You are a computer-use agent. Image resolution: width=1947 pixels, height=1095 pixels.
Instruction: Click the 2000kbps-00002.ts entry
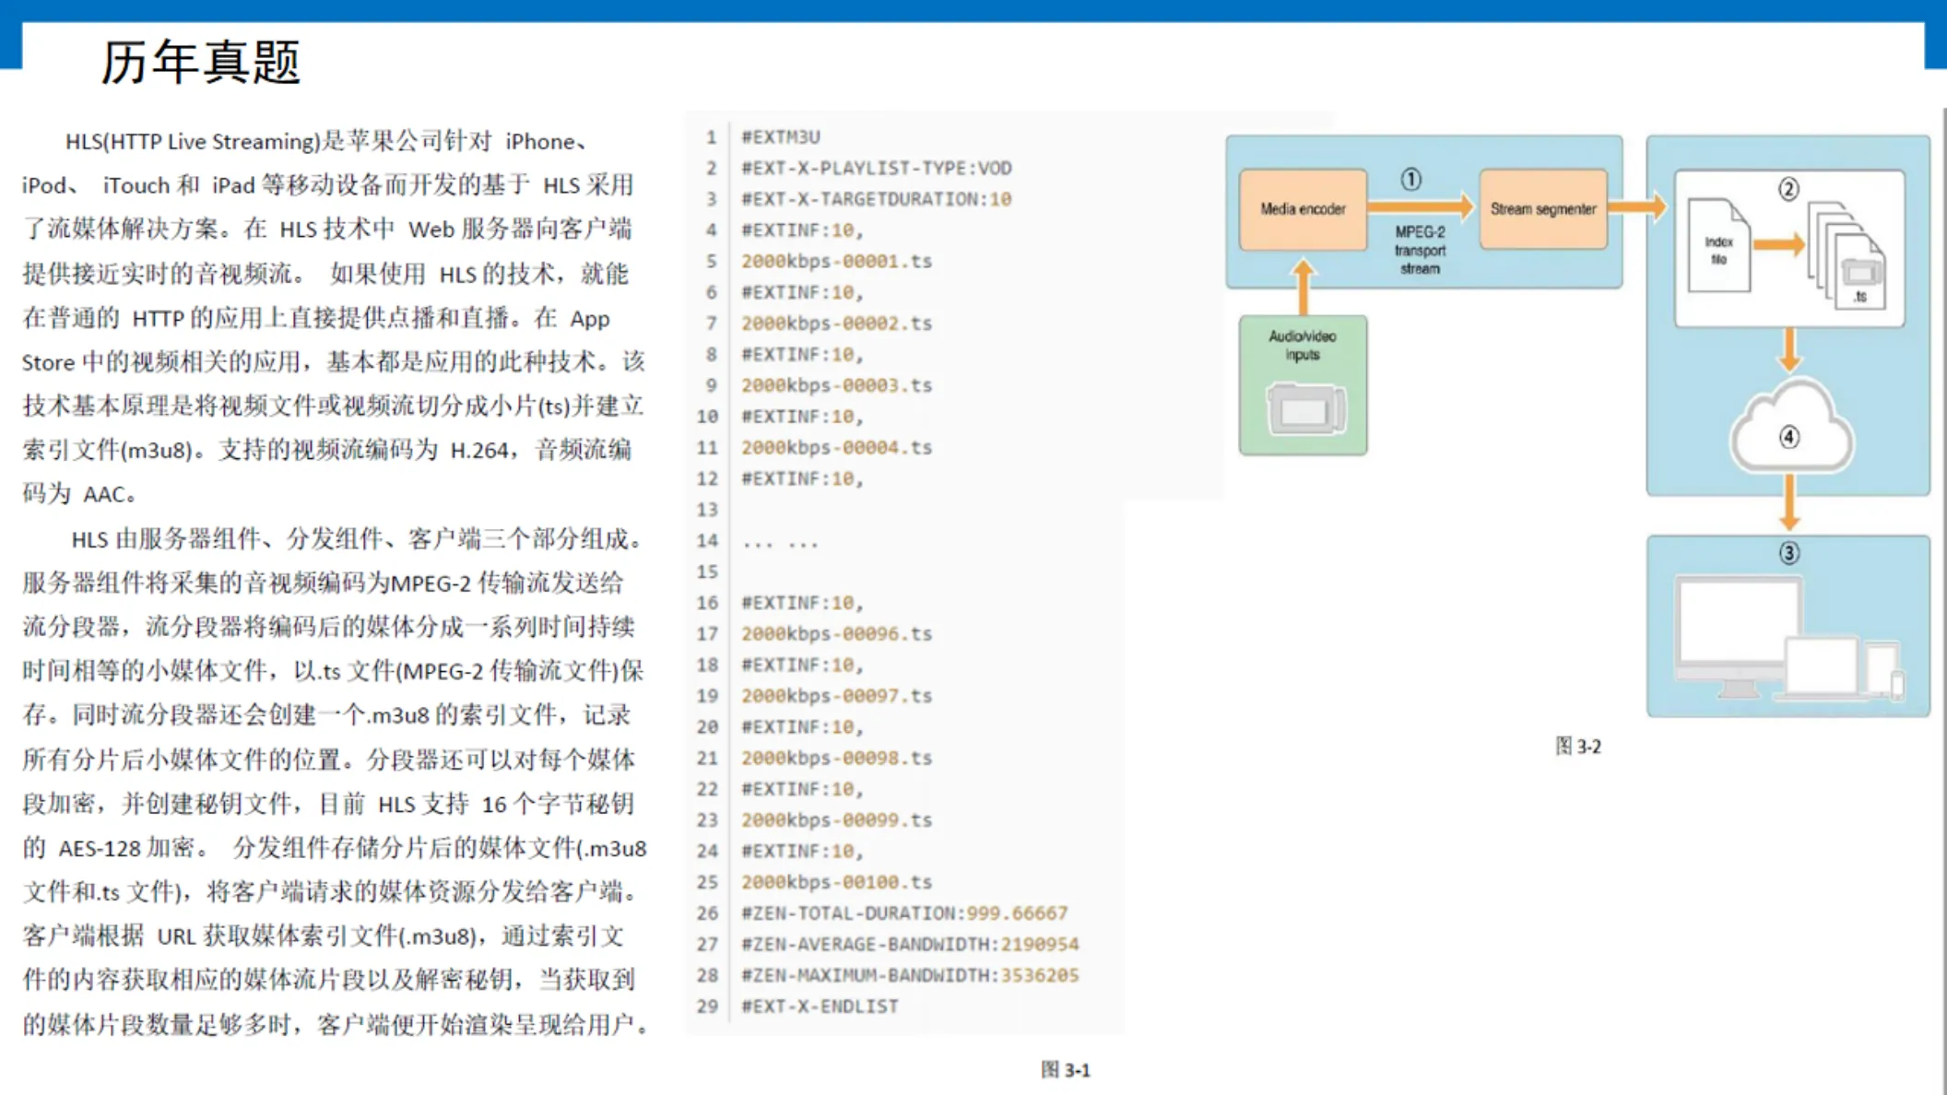point(837,324)
